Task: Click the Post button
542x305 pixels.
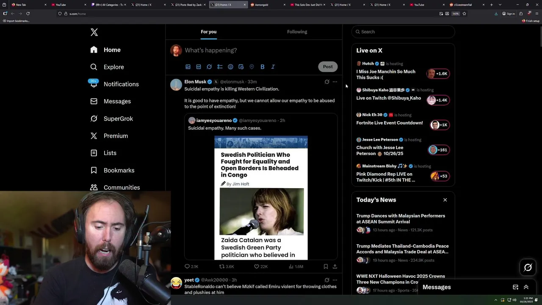Action: (328, 67)
